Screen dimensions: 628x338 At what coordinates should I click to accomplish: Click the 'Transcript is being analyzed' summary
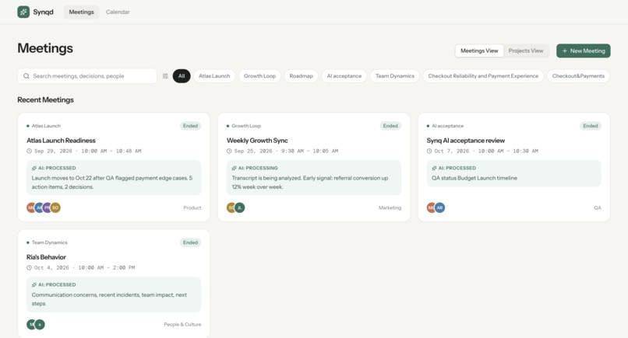tap(309, 182)
